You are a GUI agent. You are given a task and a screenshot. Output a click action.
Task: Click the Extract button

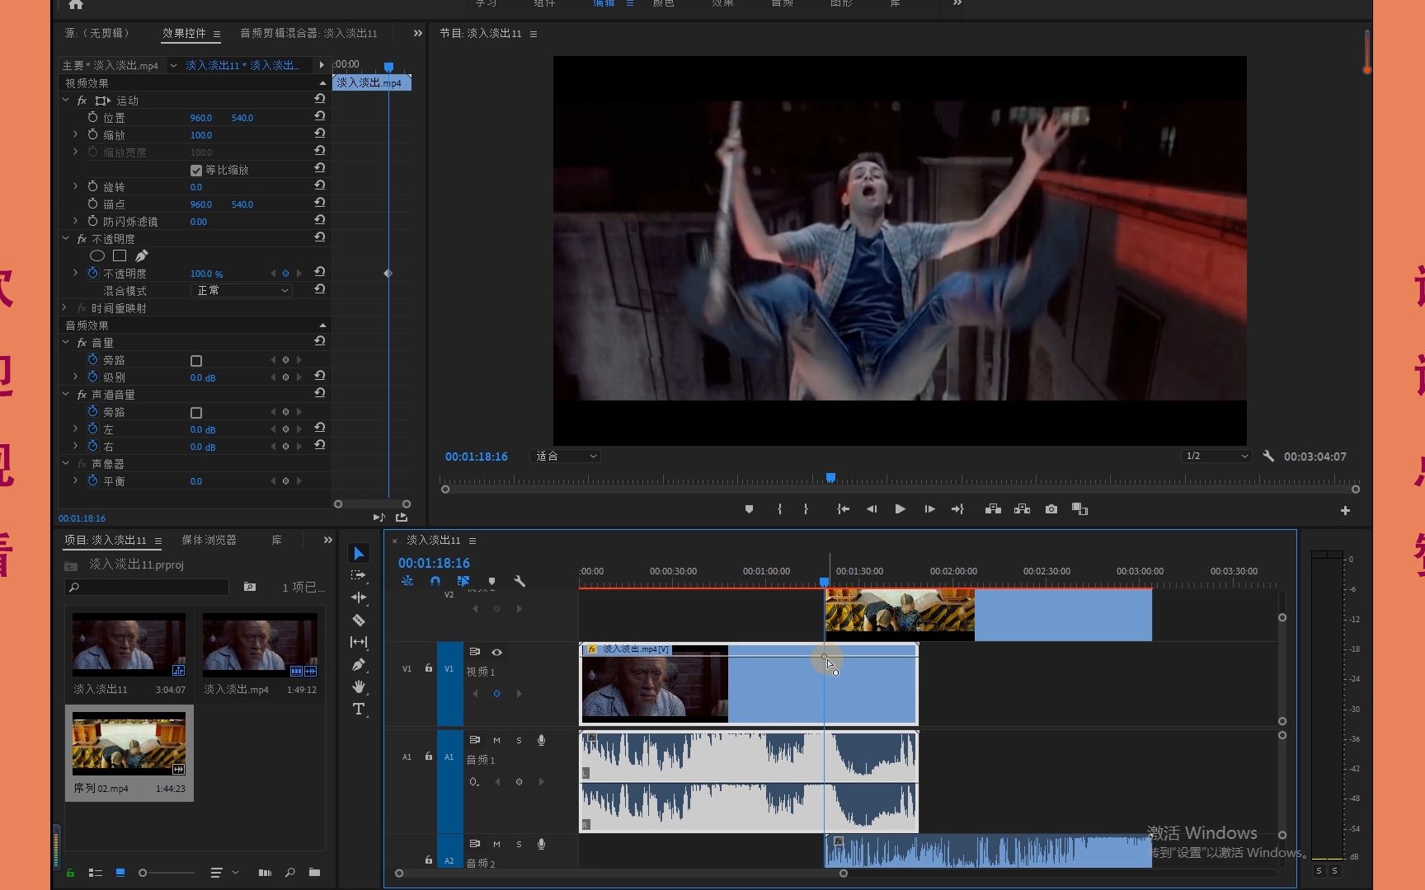click(x=1023, y=509)
